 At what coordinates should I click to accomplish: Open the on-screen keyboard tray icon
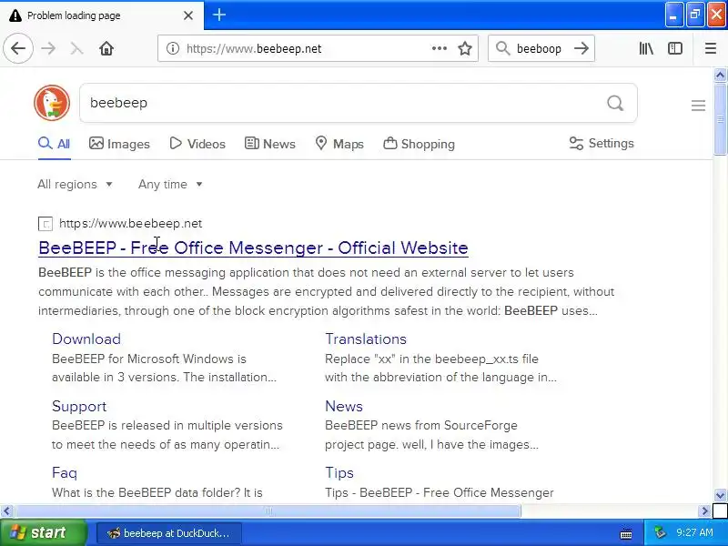(626, 533)
